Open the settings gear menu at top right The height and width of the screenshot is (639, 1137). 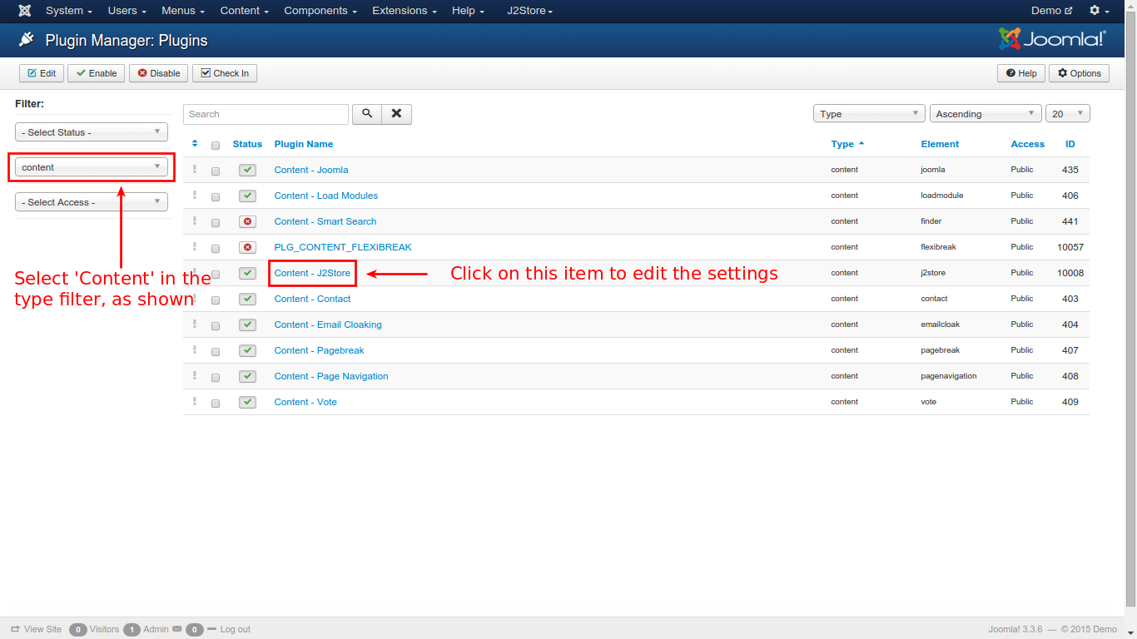pyautogui.click(x=1100, y=11)
